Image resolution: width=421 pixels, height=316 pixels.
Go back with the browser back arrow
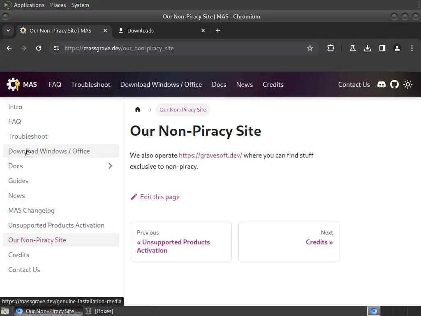[9, 49]
